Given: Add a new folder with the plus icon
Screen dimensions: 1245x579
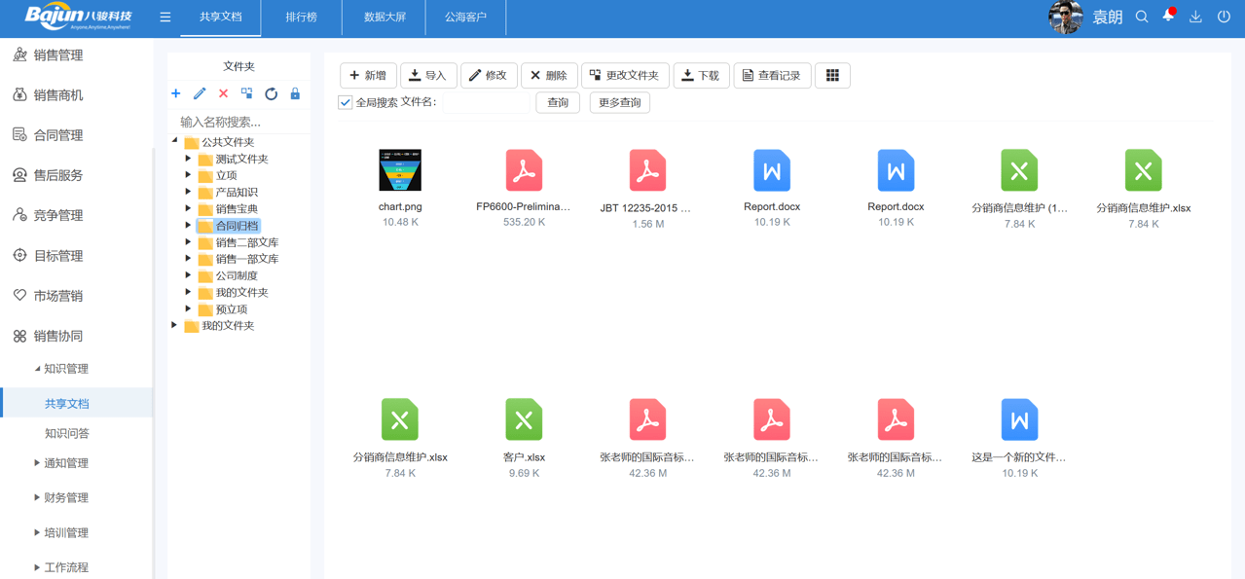Looking at the screenshot, I should [175, 93].
